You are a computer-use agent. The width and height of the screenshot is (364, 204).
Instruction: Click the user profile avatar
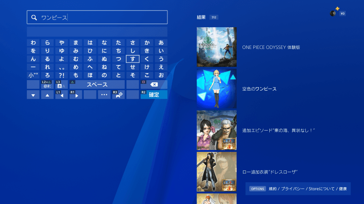pyautogui.click(x=333, y=13)
